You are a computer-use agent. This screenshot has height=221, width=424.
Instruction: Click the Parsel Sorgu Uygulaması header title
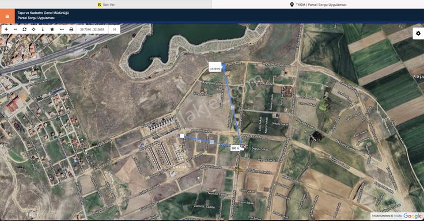(36, 18)
